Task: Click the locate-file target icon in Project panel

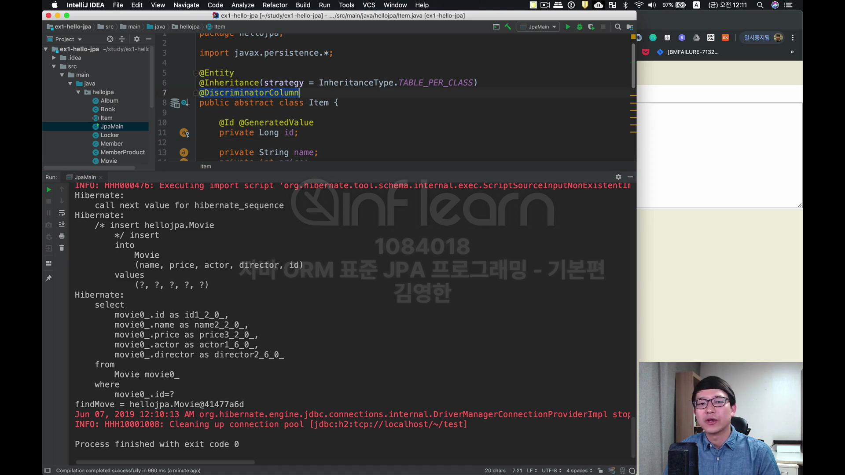Action: 110,39
